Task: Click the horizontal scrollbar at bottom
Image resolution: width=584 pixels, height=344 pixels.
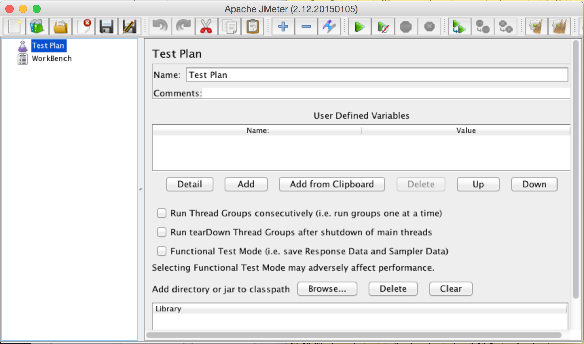Action: tap(353, 335)
